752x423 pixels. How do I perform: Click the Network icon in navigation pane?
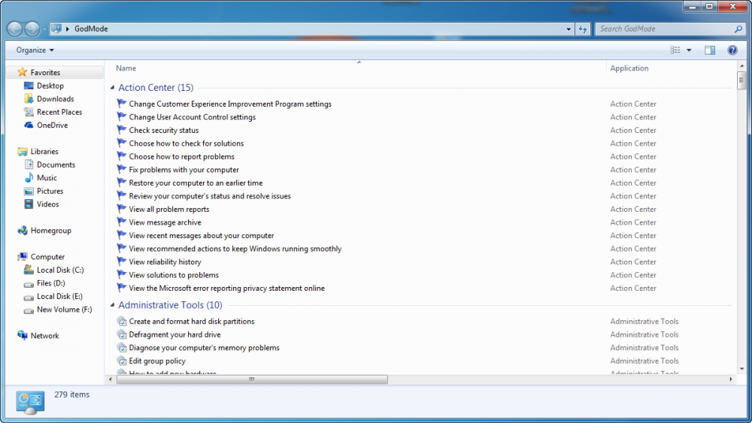click(x=23, y=336)
